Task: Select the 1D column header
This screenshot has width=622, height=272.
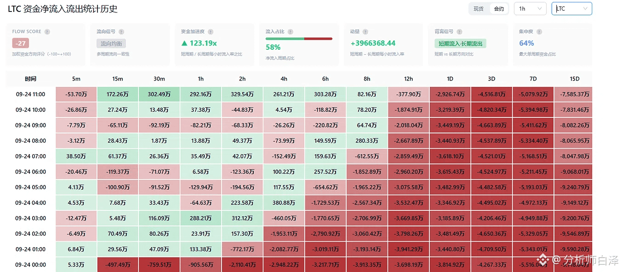Action: tap(450, 79)
